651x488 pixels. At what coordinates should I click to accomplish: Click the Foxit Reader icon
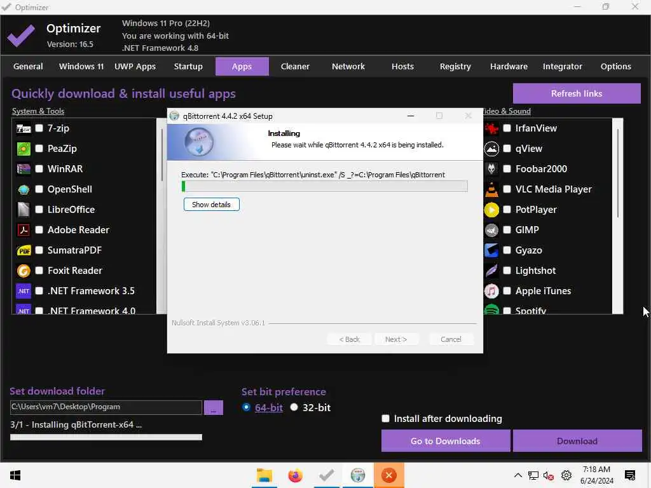pyautogui.click(x=24, y=271)
